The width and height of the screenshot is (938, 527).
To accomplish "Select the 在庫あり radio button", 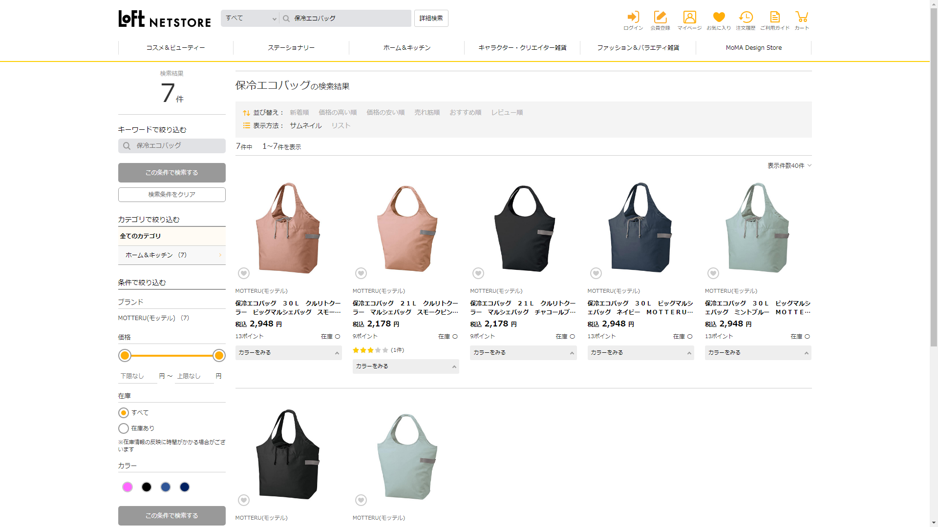I will [x=124, y=428].
